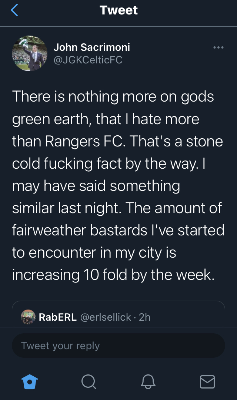Tap the Tweet header title

(118, 10)
